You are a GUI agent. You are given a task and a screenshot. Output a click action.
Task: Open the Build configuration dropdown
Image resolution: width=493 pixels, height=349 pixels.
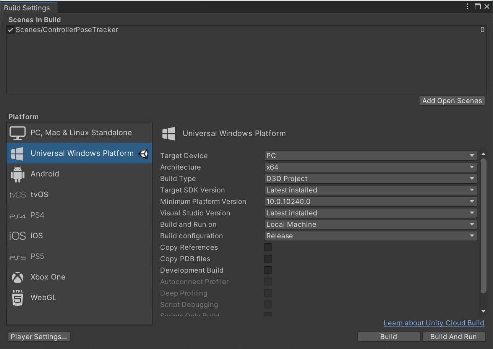[x=371, y=236]
